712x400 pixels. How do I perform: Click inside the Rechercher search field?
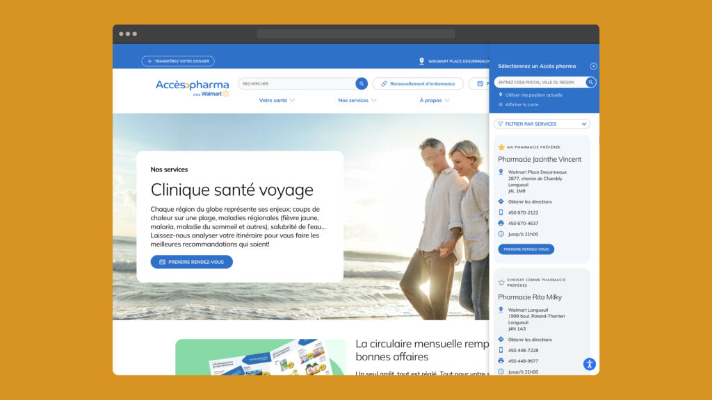(x=297, y=83)
